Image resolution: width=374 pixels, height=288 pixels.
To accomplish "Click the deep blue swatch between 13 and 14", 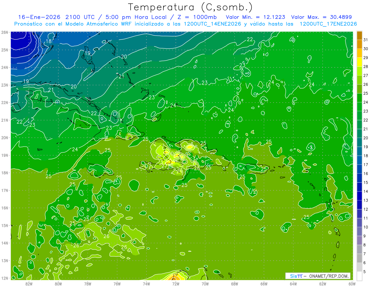I will coord(360,196).
